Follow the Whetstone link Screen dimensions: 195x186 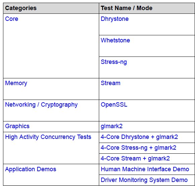click(115, 40)
